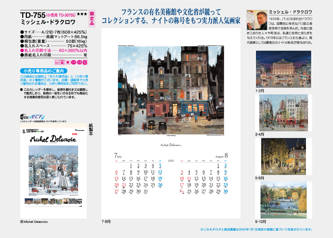
Task: Click the 5-6月 caption
Action: click(x=260, y=178)
